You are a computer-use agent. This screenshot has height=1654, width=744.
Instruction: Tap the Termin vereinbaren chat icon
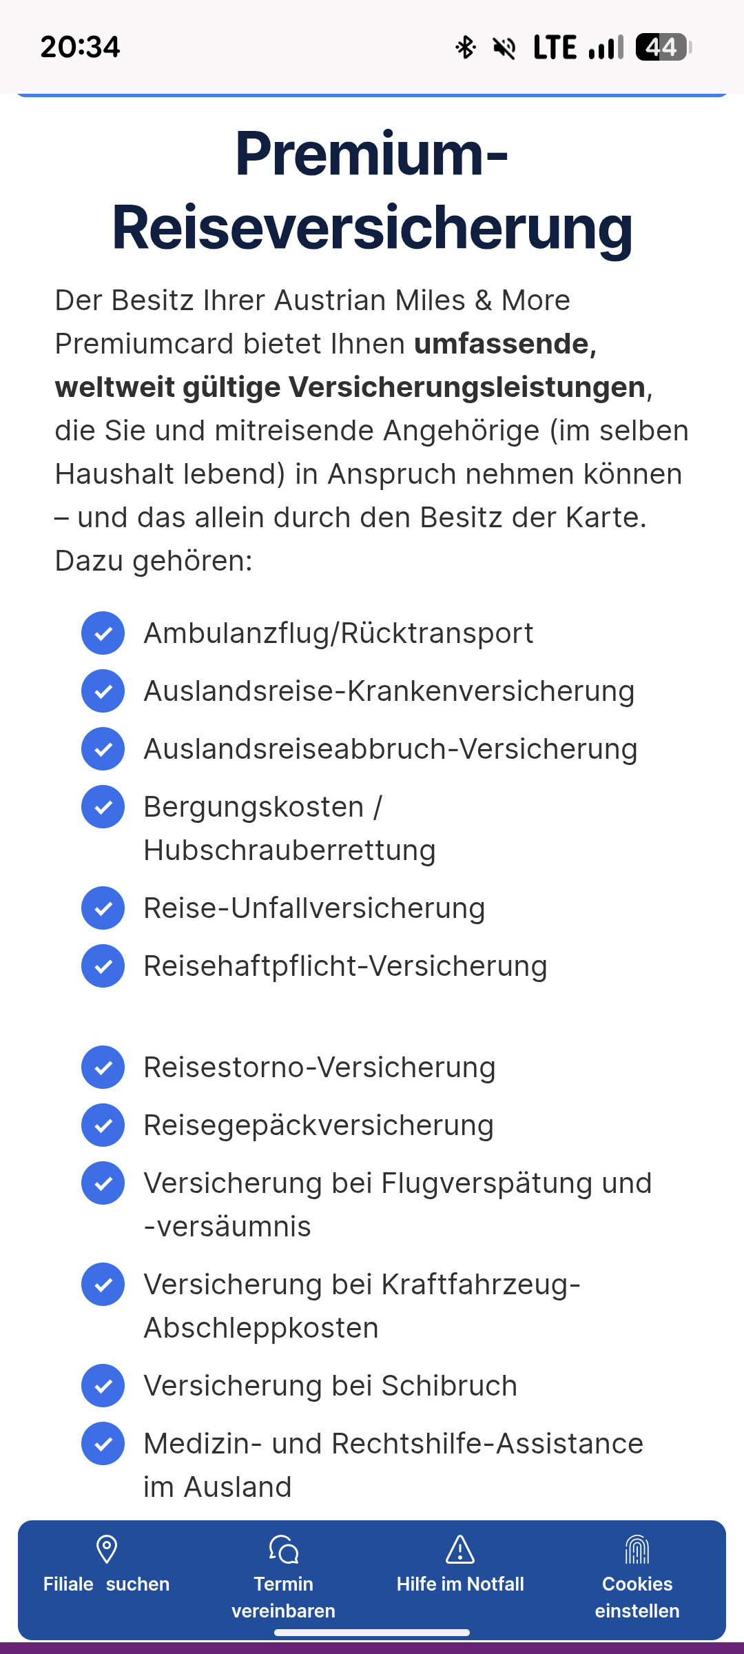point(283,1549)
